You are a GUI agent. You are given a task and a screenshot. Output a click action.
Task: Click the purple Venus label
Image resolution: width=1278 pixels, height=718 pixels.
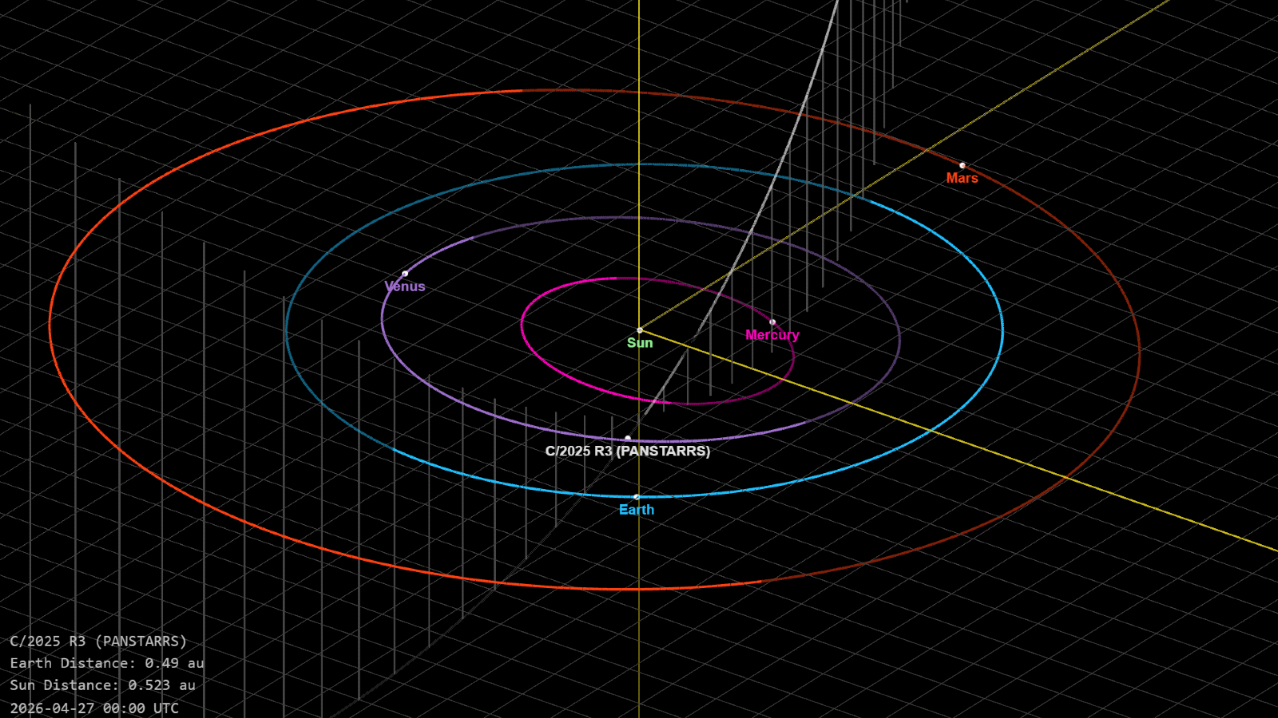click(x=406, y=286)
